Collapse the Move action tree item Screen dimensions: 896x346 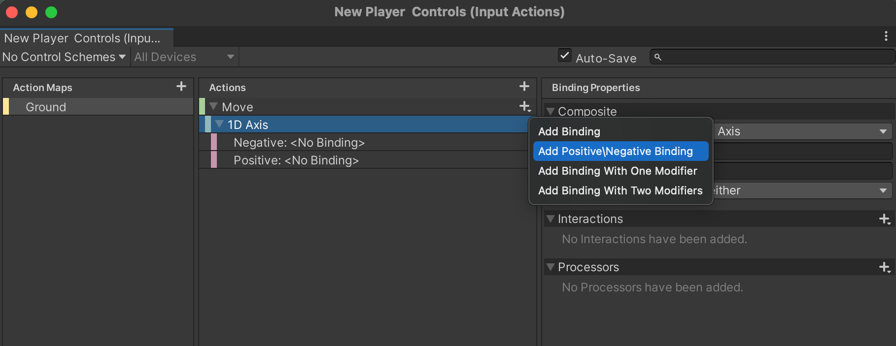coord(213,106)
